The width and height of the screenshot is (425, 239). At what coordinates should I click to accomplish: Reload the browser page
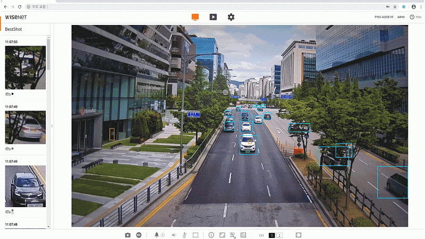pos(20,7)
